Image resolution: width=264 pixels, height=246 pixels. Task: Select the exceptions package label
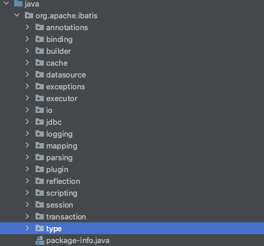pyautogui.click(x=66, y=87)
